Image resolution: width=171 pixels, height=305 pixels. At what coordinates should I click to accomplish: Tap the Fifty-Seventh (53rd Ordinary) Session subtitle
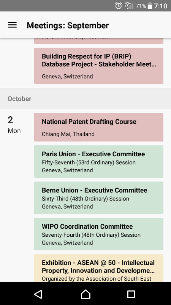click(x=89, y=162)
